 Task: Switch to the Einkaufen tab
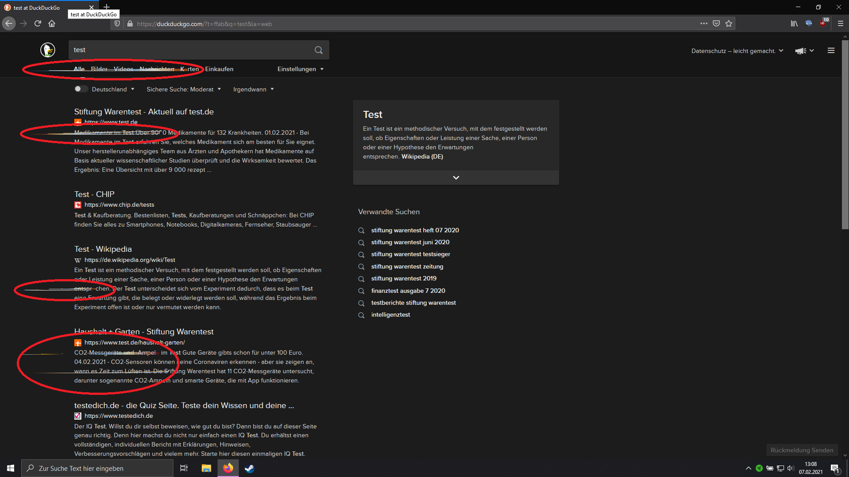[x=219, y=69]
